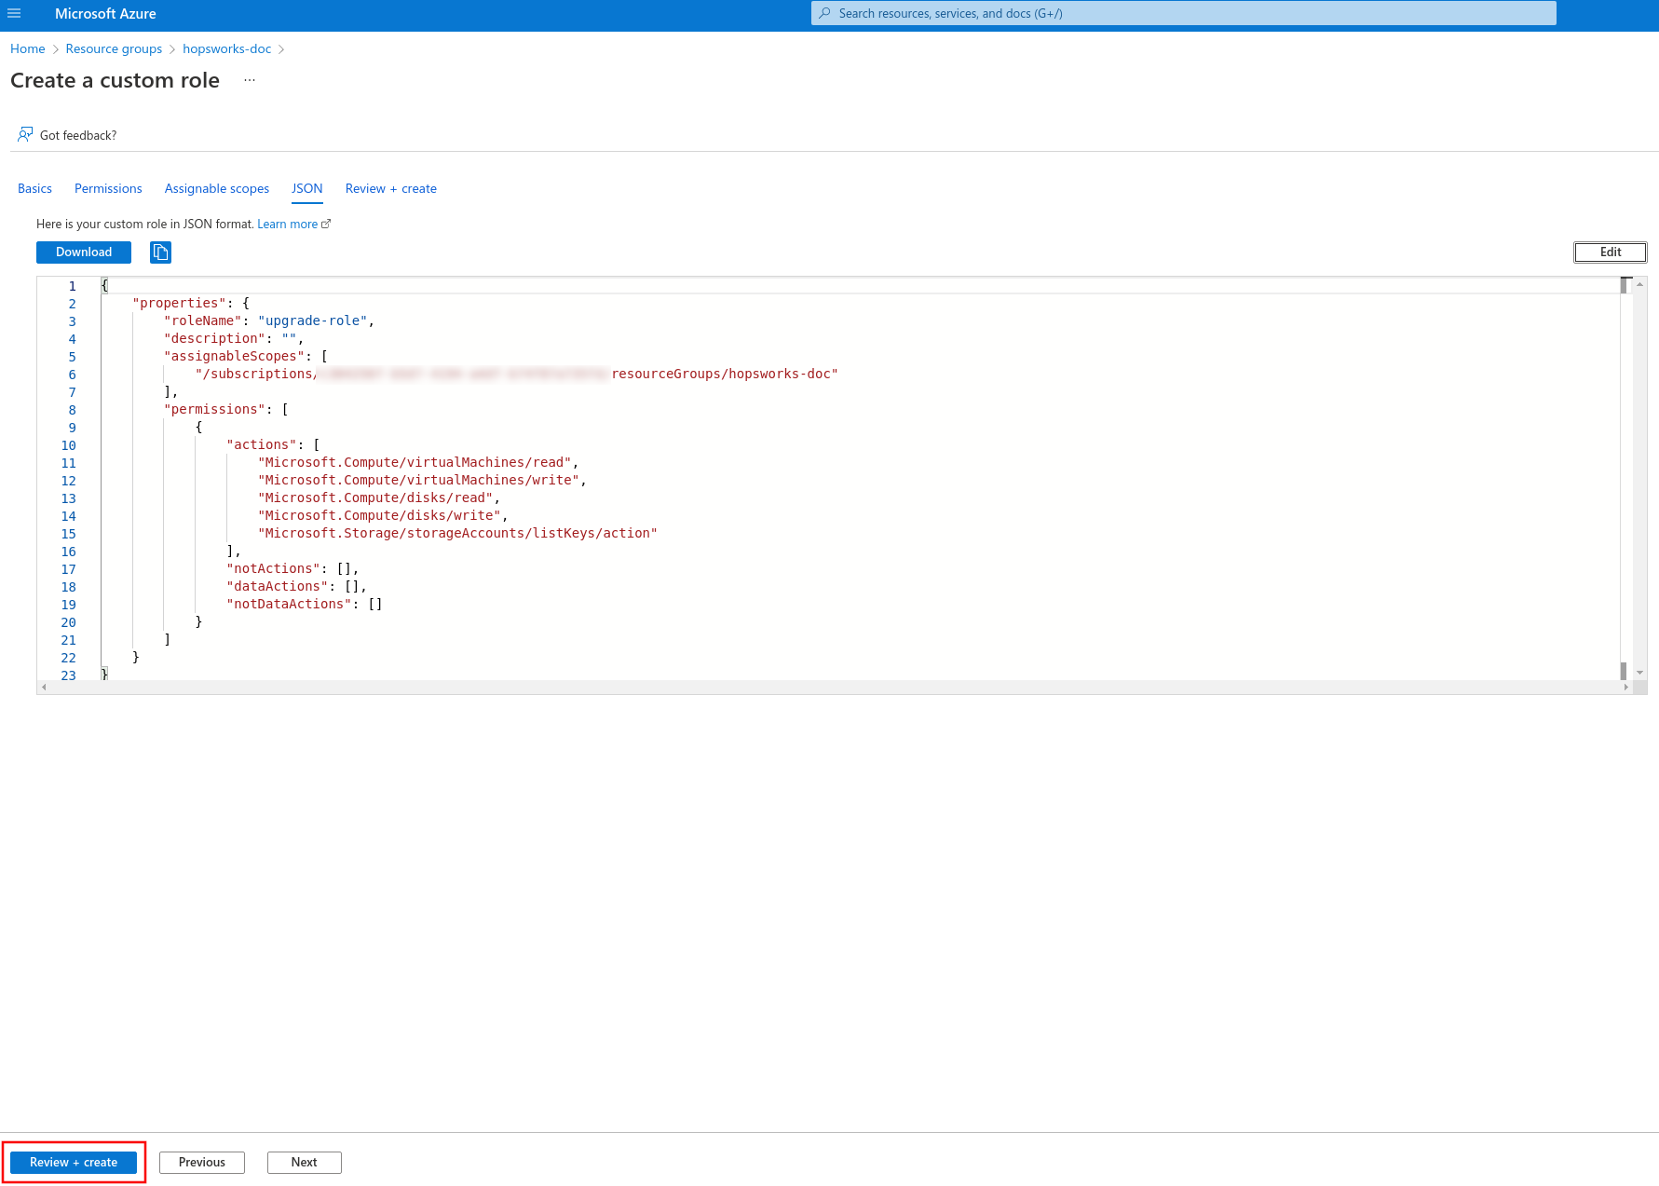1659x1186 pixels.
Task: Focus the Search resources, services, and docs field
Action: tap(1183, 13)
